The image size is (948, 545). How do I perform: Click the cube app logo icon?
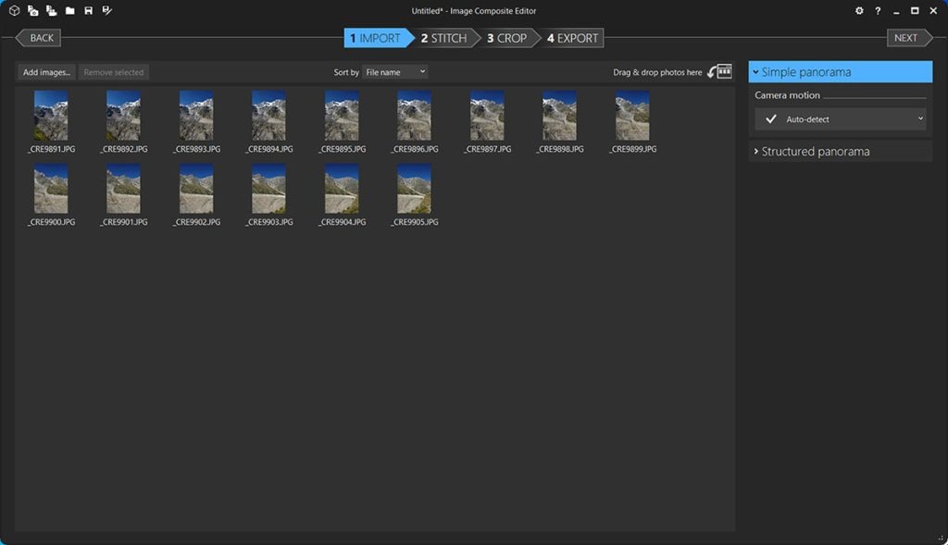point(15,11)
